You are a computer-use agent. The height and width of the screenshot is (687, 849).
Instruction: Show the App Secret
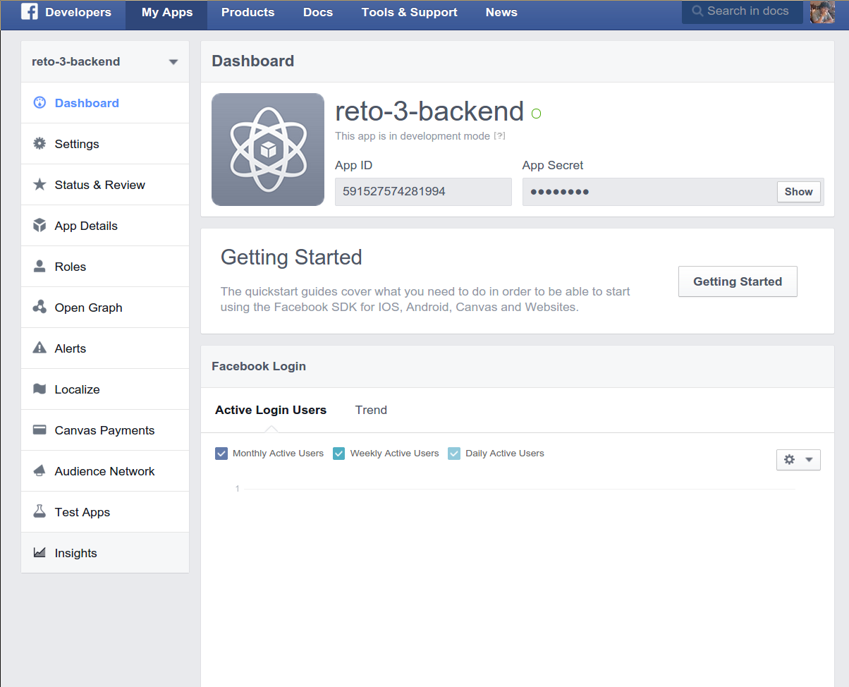coord(799,192)
